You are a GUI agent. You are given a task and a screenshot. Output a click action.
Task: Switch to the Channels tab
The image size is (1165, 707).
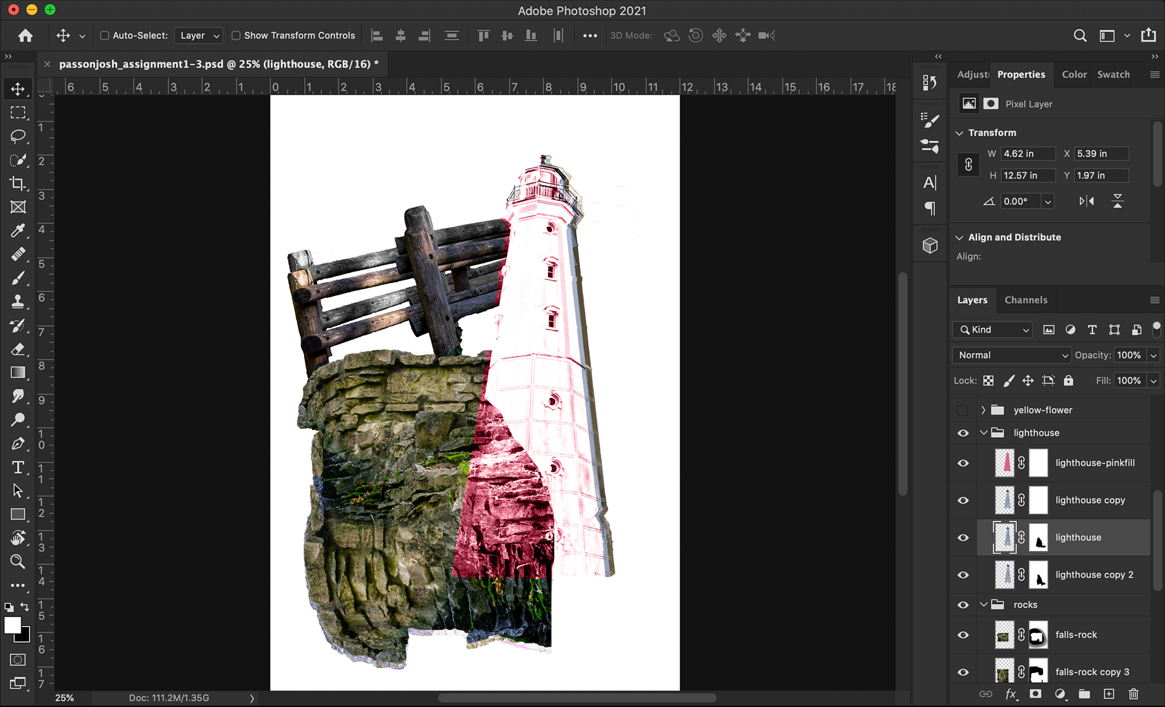click(1025, 300)
